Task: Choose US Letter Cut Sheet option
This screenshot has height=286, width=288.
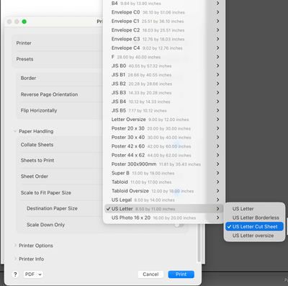Action: tap(254, 226)
